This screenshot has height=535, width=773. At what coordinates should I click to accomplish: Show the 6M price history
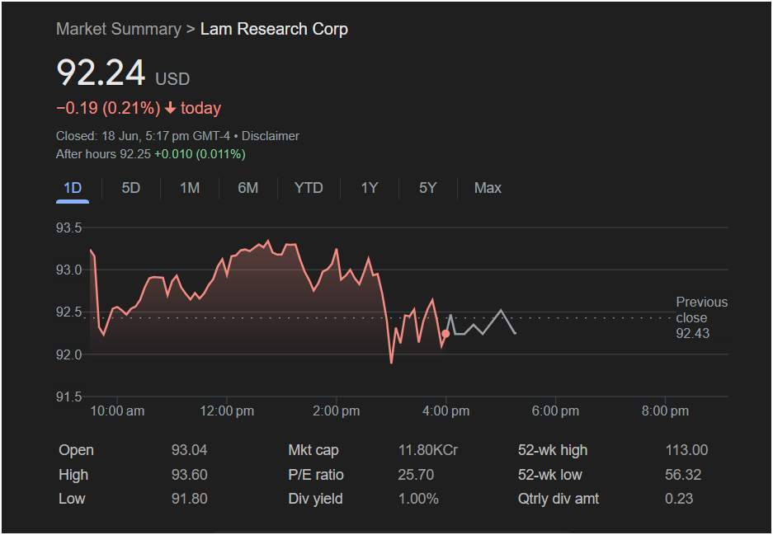[248, 188]
